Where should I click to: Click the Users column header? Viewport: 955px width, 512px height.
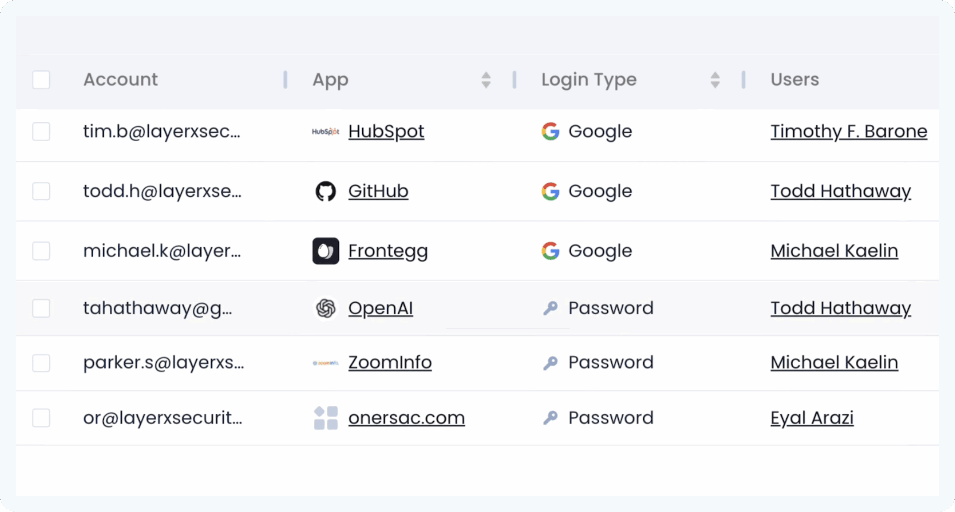(x=795, y=80)
